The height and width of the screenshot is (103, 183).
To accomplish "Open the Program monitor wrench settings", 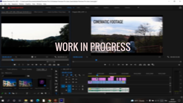I will pos(168,57).
